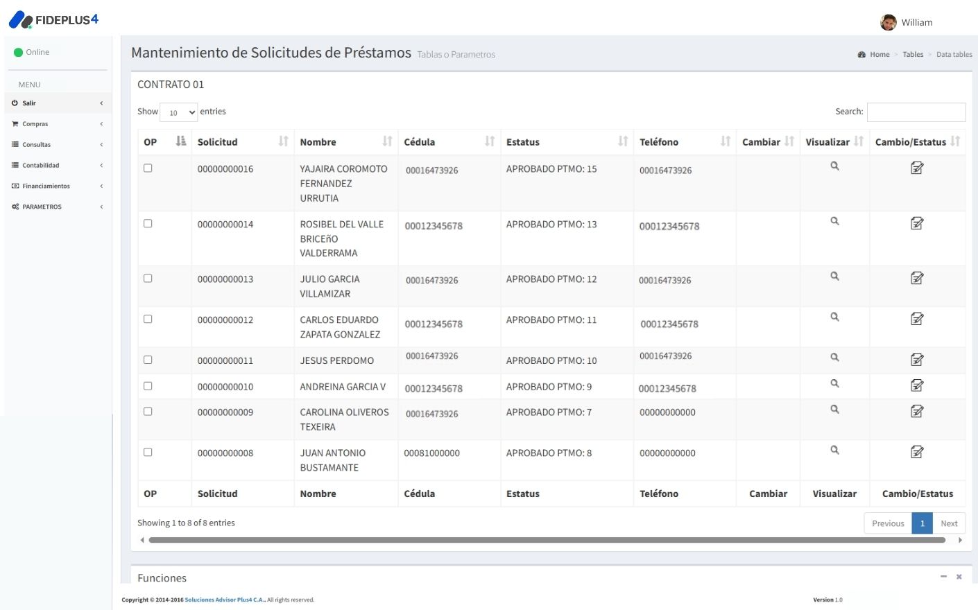Expand the PARAMETROS sidebar section
The height and width of the screenshot is (610, 978).
pos(43,206)
